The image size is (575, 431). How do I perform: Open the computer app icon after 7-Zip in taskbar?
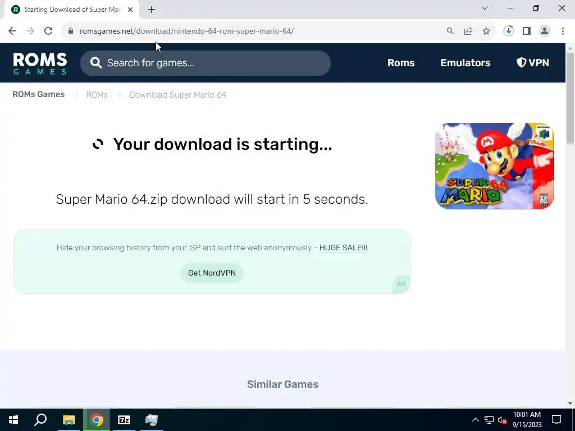pos(152,420)
